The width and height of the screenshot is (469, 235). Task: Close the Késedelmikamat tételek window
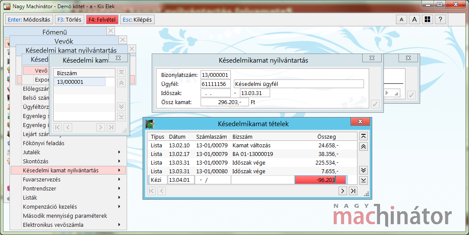coord(360,121)
